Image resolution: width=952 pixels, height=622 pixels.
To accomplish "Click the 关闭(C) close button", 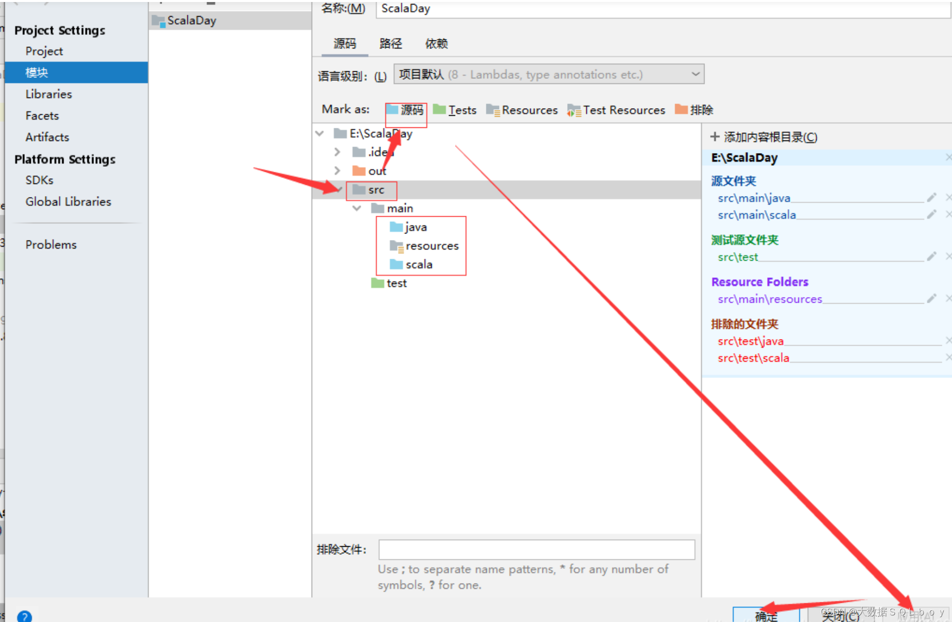I will pyautogui.click(x=841, y=615).
